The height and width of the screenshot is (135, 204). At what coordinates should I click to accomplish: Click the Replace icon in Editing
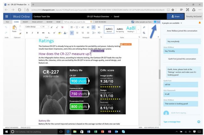pos(144,33)
